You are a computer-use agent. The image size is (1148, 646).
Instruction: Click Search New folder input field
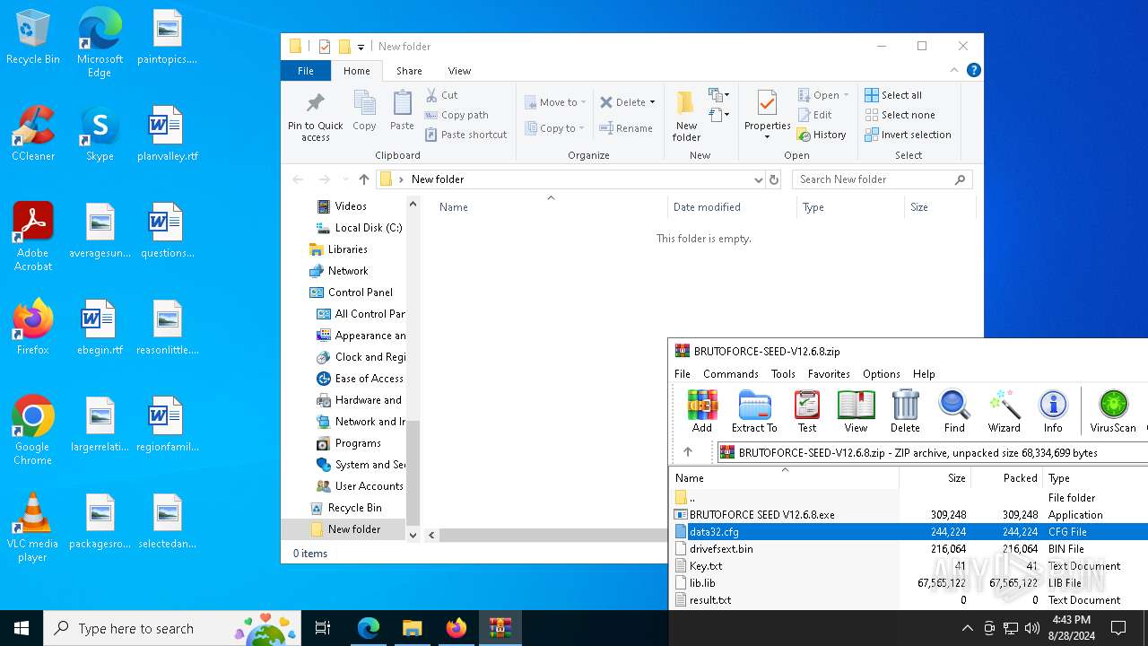[x=882, y=179]
